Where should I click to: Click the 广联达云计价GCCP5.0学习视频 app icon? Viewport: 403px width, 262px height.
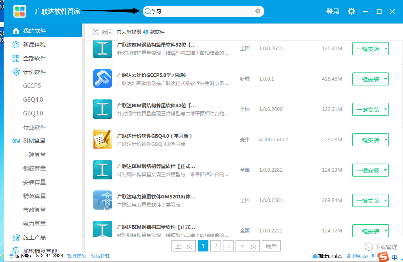103,79
